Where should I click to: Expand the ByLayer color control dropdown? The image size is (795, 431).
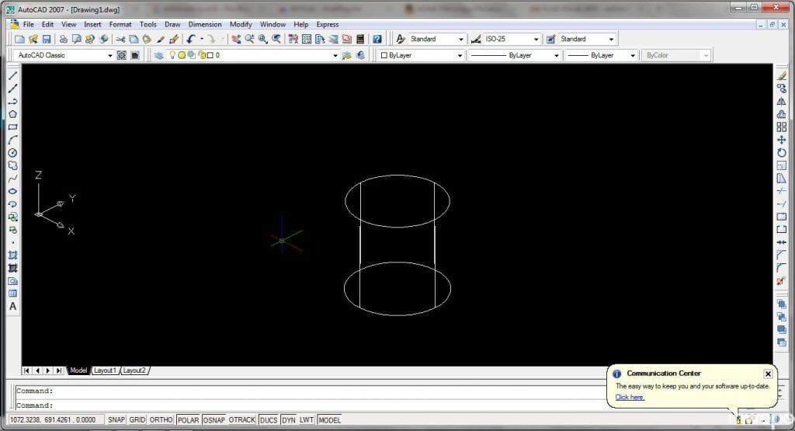coord(460,56)
